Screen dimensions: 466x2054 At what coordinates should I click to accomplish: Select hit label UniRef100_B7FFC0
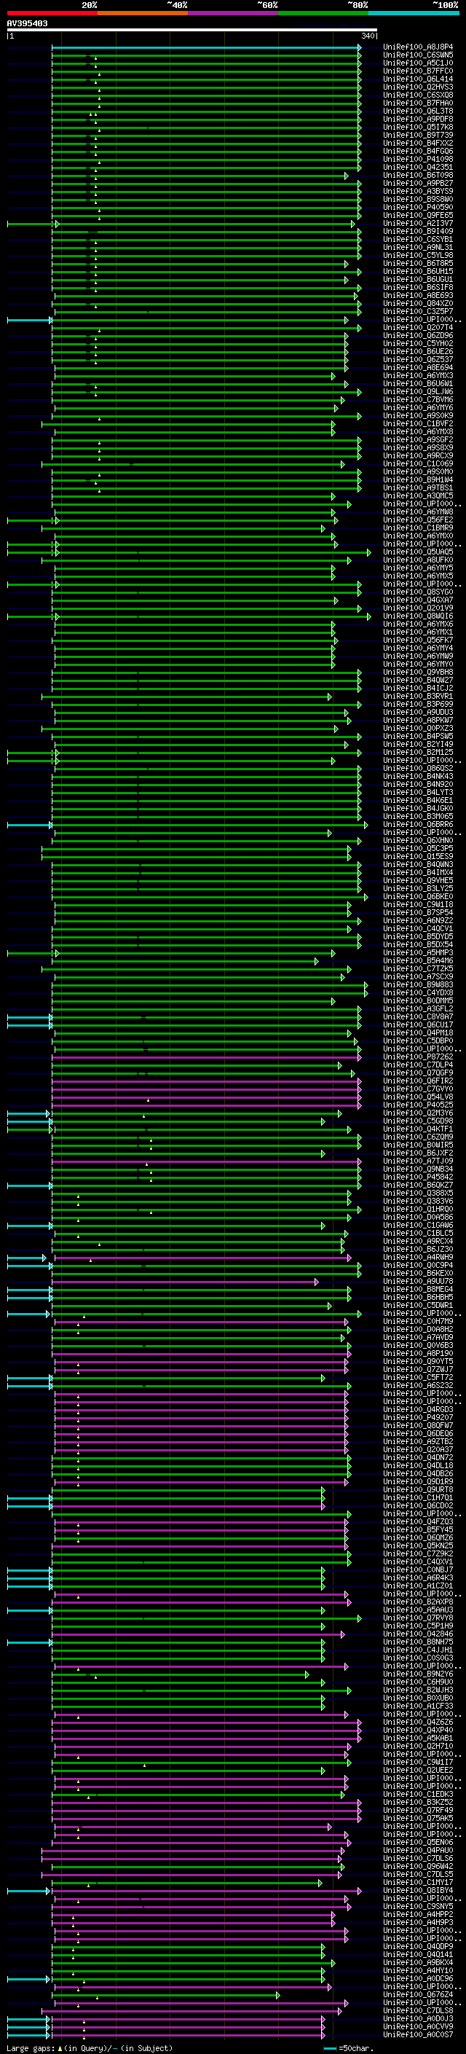(418, 71)
